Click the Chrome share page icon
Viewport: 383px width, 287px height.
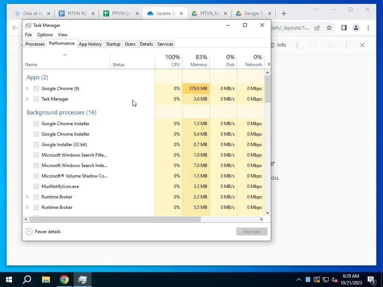click(x=317, y=28)
